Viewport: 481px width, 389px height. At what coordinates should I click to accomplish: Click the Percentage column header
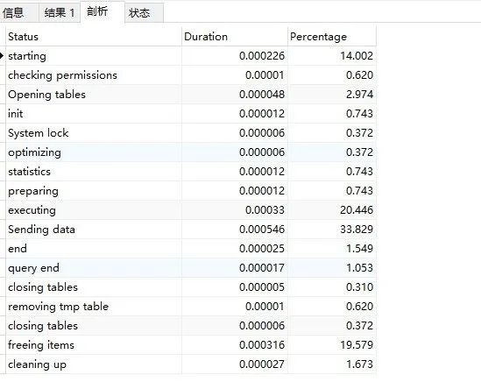coord(332,37)
